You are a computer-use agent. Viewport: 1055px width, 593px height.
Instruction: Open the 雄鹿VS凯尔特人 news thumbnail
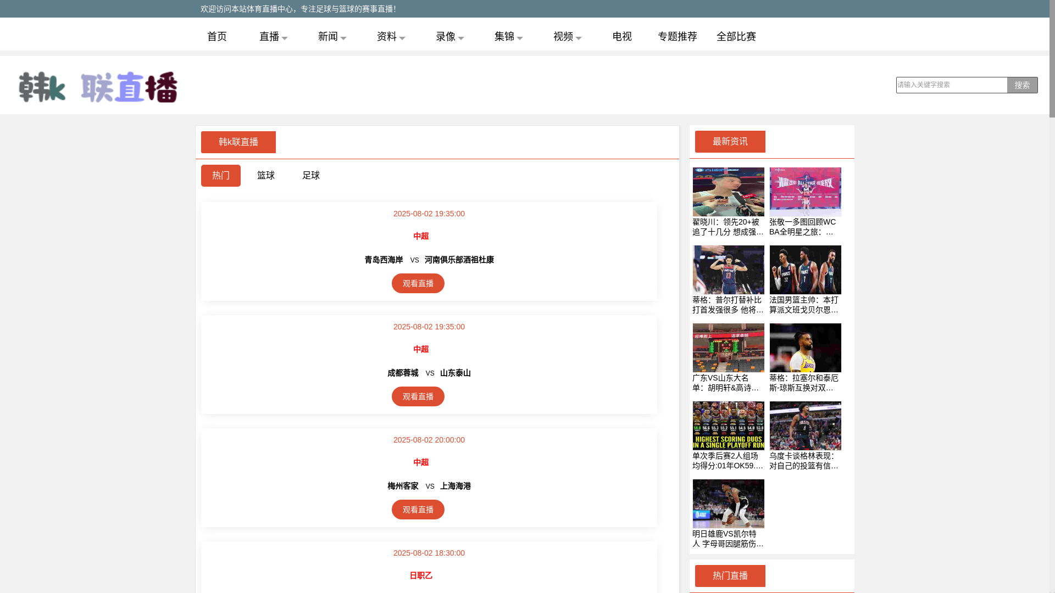(729, 504)
